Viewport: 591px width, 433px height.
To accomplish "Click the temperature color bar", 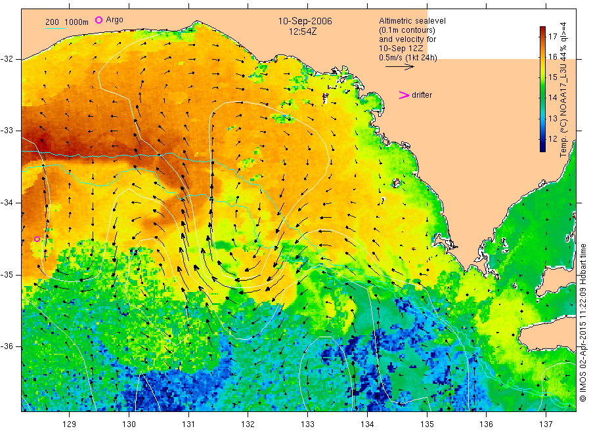I will (x=542, y=89).
